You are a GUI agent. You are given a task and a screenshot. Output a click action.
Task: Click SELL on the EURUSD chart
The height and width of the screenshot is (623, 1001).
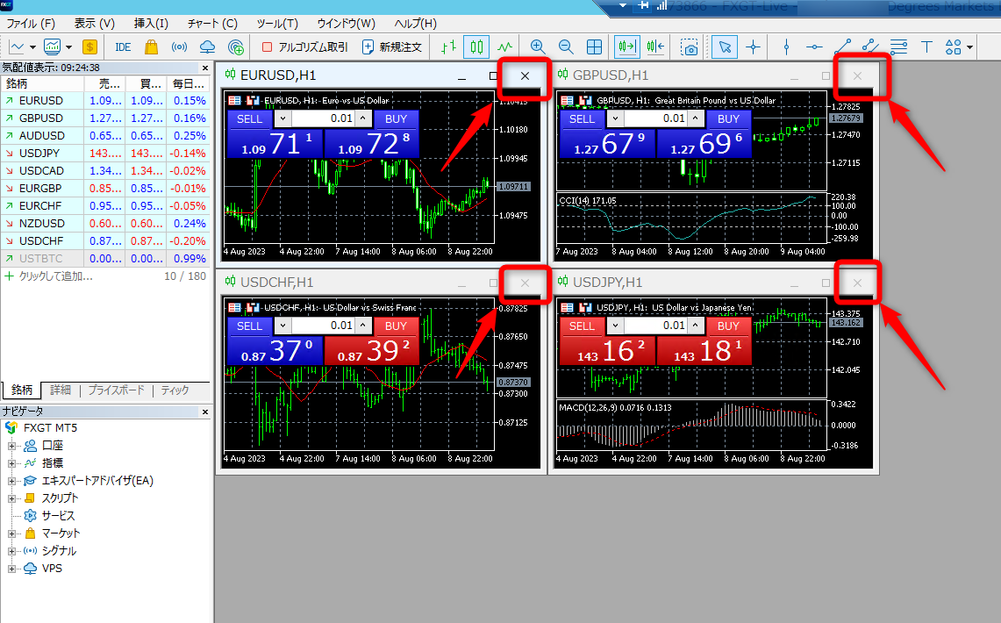point(250,118)
